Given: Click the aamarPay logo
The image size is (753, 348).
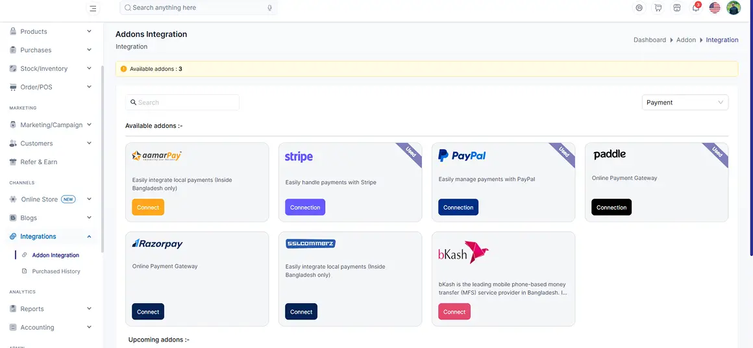Looking at the screenshot, I should [156, 156].
